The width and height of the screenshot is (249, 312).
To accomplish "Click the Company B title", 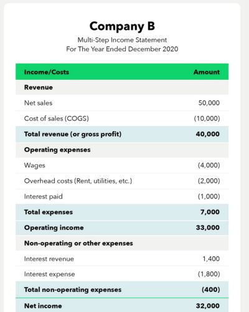I will point(122,27).
